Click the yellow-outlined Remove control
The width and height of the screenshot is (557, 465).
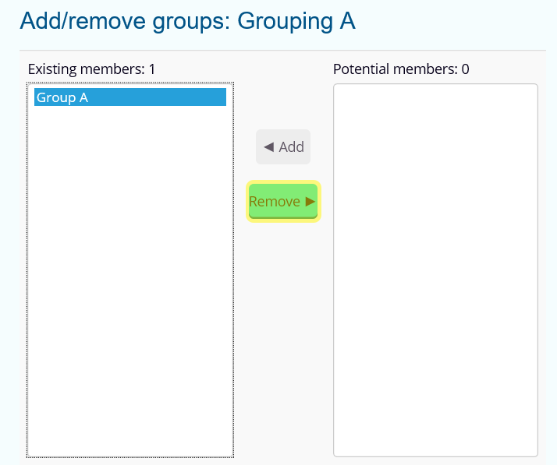coord(283,202)
